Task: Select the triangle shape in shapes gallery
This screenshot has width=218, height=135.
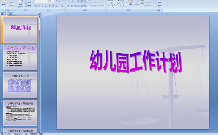Action: coord(112,2)
